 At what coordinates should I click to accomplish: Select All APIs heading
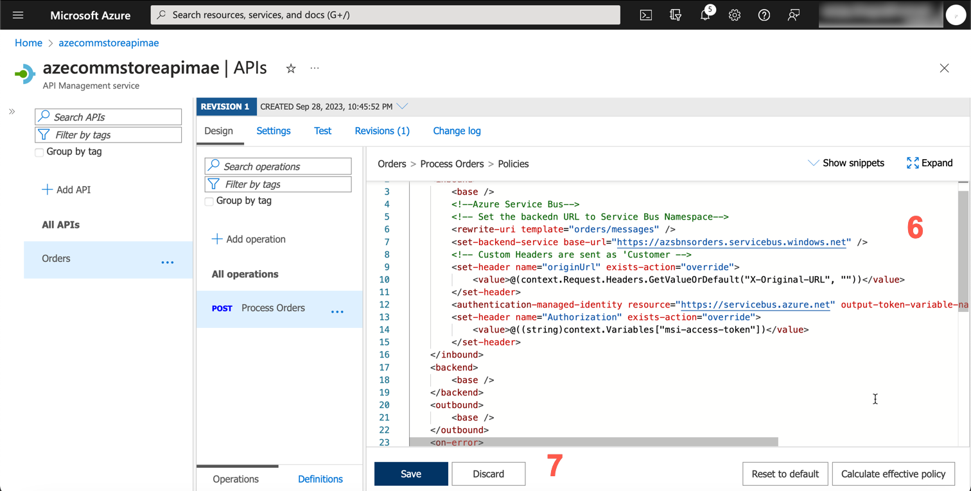(x=61, y=225)
